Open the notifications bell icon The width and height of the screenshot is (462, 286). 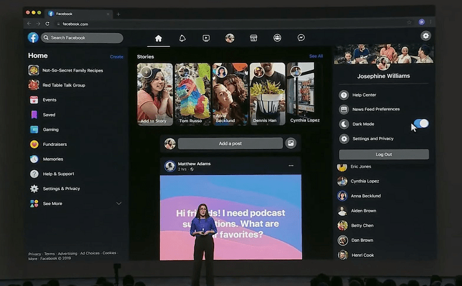tap(182, 38)
